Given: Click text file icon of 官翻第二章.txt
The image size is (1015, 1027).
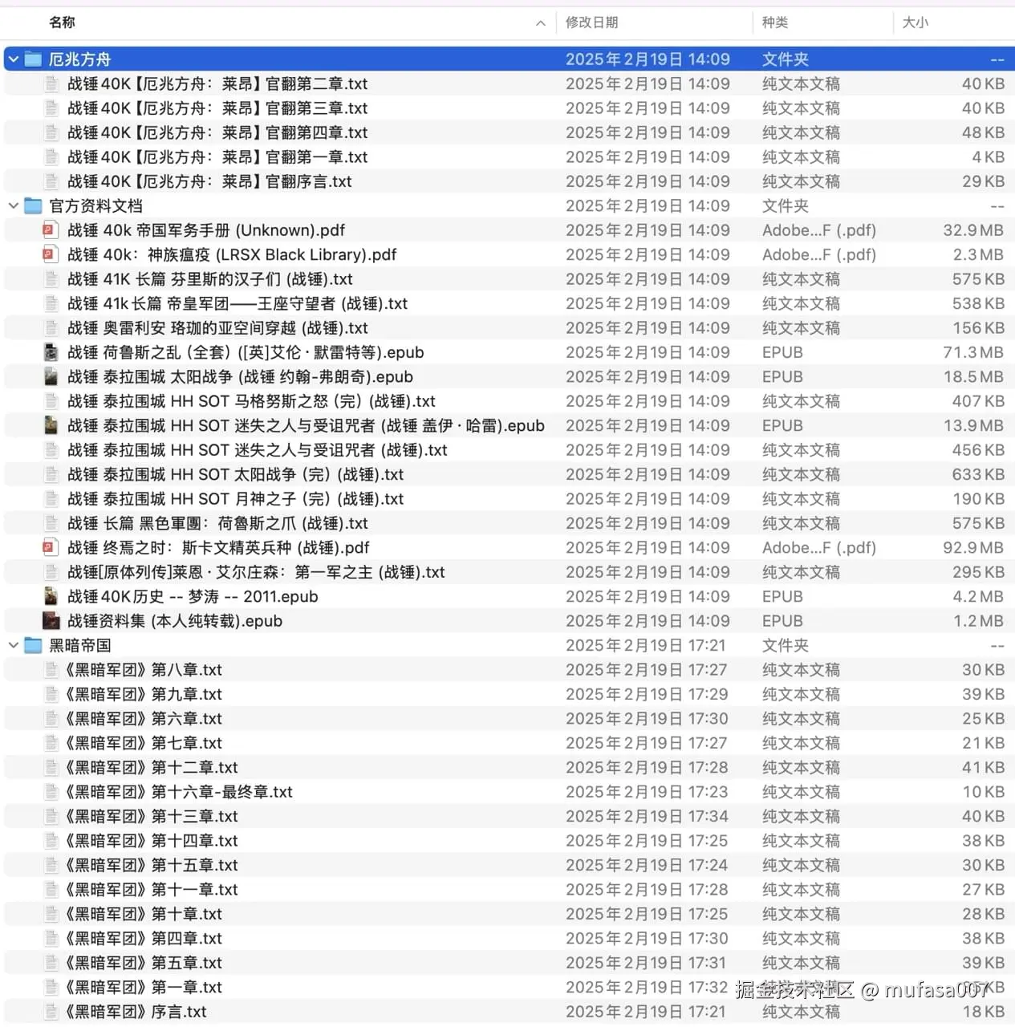Looking at the screenshot, I should [x=51, y=84].
